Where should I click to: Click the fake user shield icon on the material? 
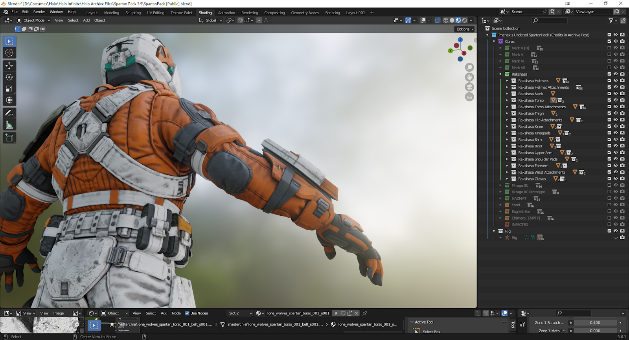point(343,313)
